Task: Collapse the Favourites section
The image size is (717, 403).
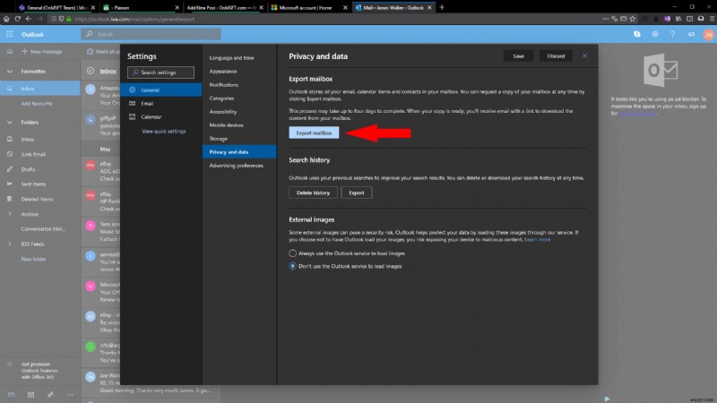Action: [x=8, y=71]
